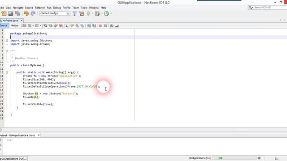Click the class name MyFrame
This screenshot has width=287, height=161.
pyautogui.click(x=36, y=65)
